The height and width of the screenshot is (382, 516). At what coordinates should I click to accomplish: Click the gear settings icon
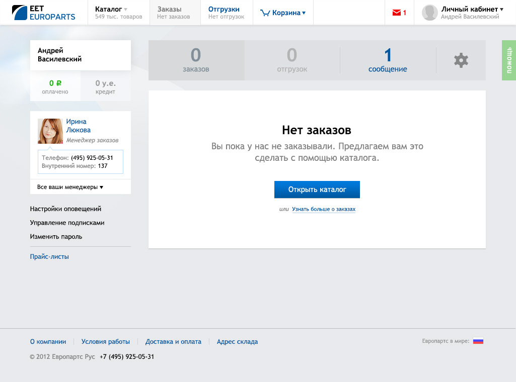coord(461,60)
